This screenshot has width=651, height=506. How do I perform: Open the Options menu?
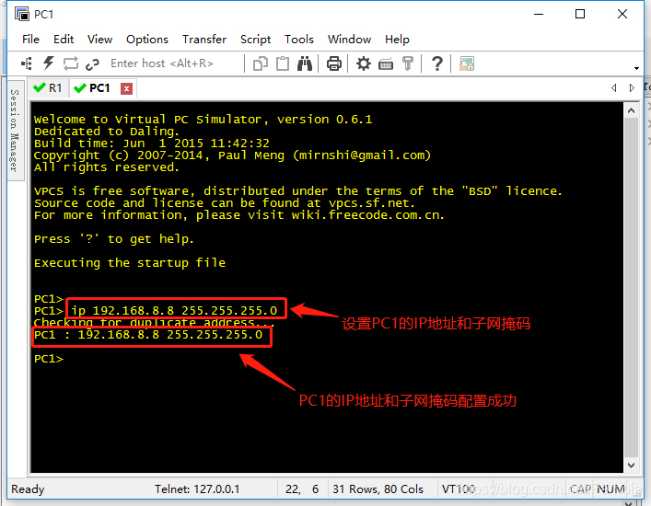(x=147, y=40)
